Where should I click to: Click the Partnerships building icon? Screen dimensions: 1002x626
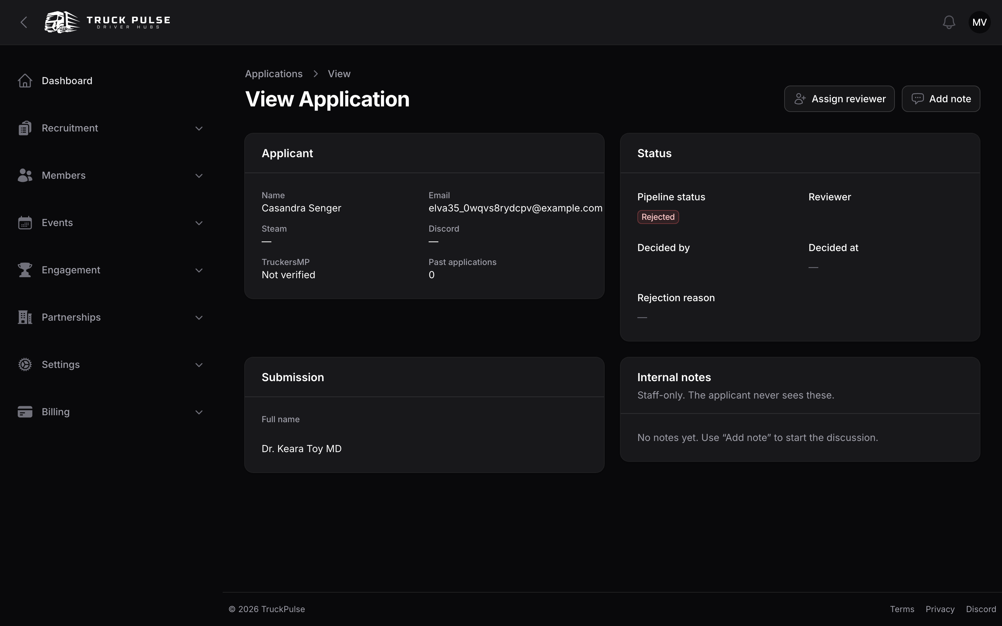25,317
